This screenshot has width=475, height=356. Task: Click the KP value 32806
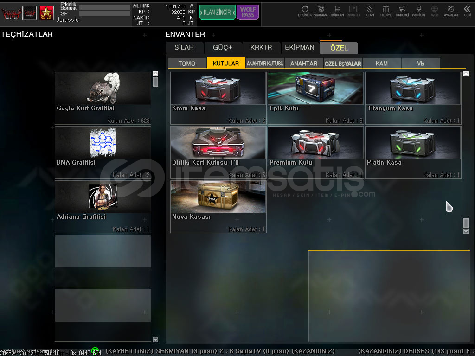pyautogui.click(x=178, y=12)
